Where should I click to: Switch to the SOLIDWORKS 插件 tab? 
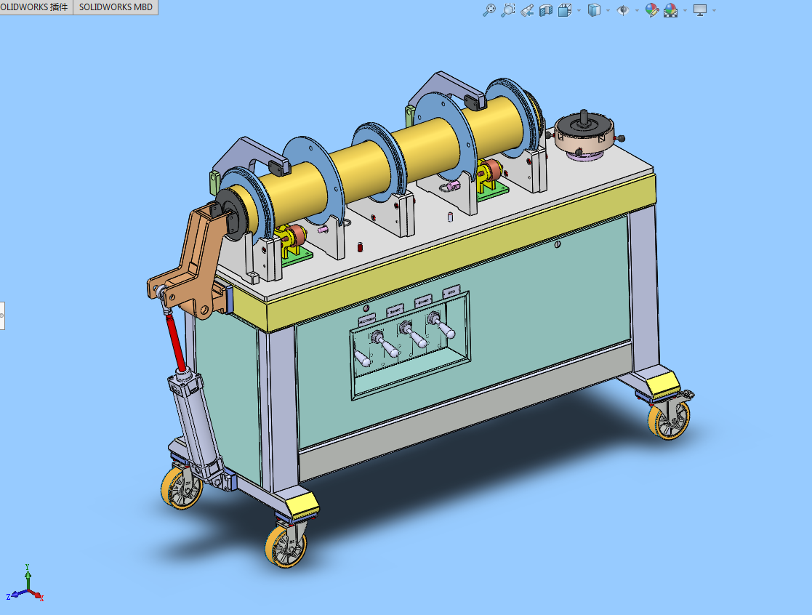pos(35,7)
